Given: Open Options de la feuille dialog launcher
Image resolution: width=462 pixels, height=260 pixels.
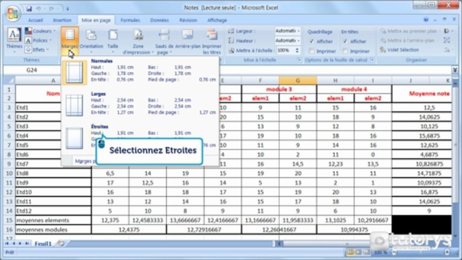Looking at the screenshot, I should (371, 60).
